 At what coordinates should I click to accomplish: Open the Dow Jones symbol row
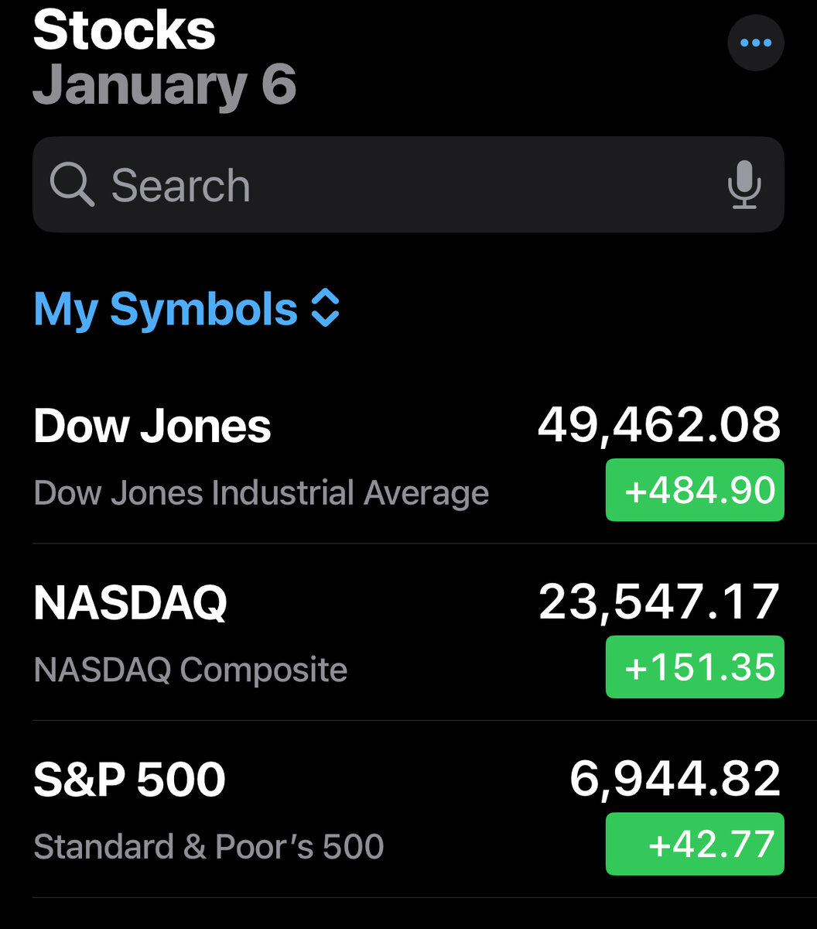click(x=152, y=427)
